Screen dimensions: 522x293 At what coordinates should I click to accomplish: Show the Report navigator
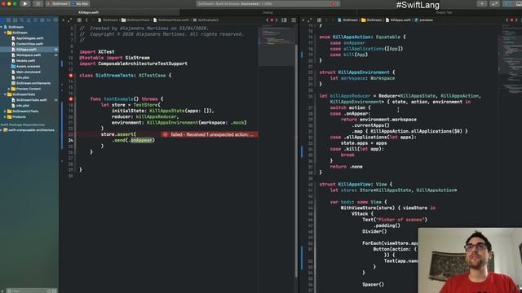pyautogui.click(x=55, y=20)
